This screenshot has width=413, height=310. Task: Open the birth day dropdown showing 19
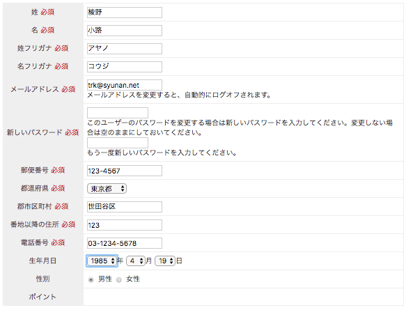[x=165, y=261]
